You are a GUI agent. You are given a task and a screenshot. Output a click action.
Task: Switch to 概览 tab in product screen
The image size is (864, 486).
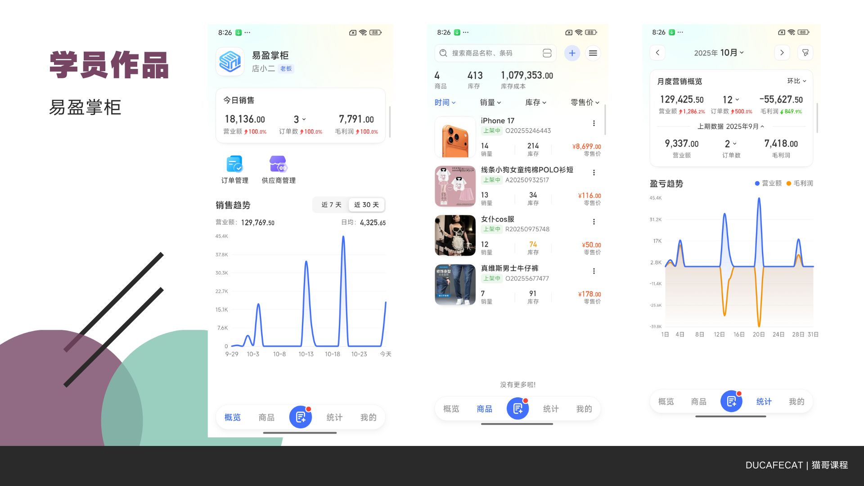coord(451,409)
